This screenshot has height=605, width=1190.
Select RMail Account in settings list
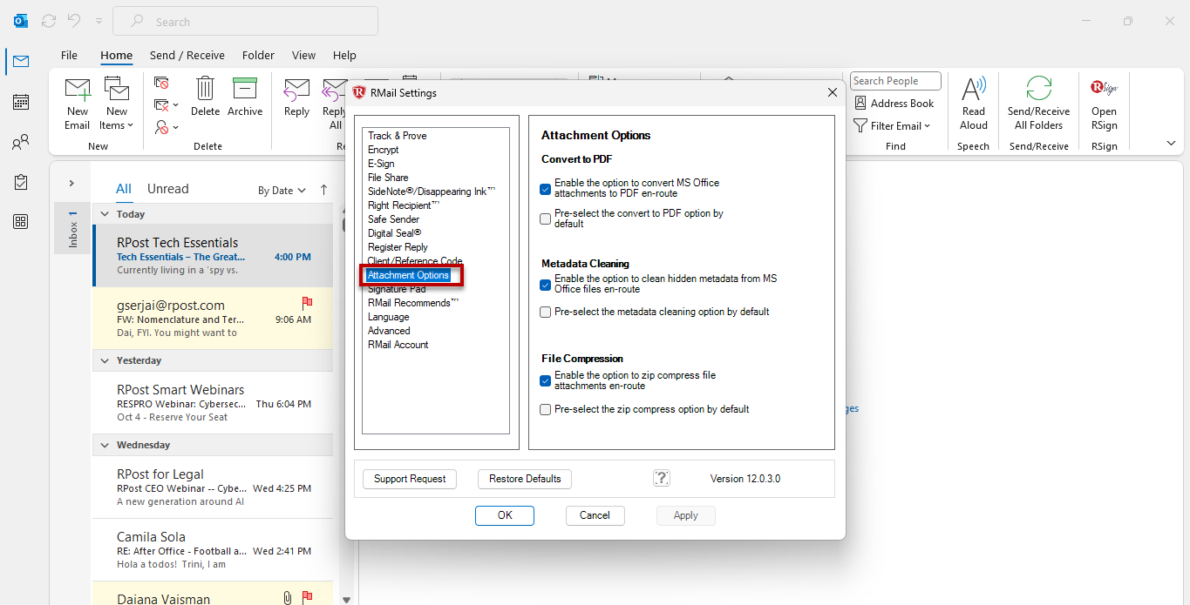coord(398,345)
